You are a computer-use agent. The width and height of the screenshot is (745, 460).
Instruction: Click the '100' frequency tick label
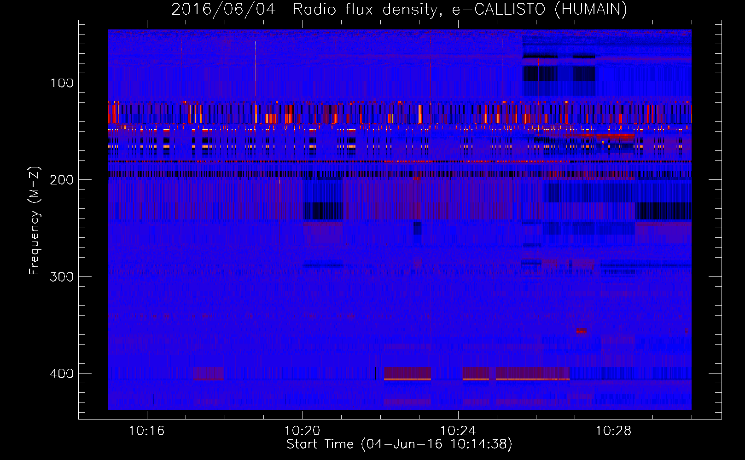click(62, 83)
